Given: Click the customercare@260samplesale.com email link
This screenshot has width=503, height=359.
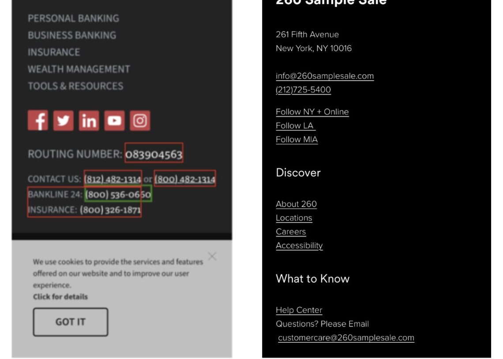Looking at the screenshot, I should (346, 338).
